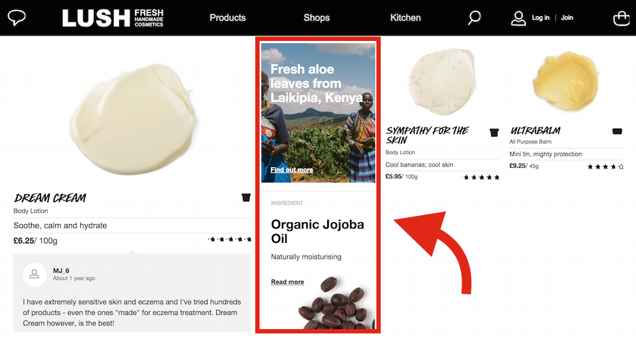Click the Join link
The height and width of the screenshot is (344, 636).
click(x=567, y=18)
